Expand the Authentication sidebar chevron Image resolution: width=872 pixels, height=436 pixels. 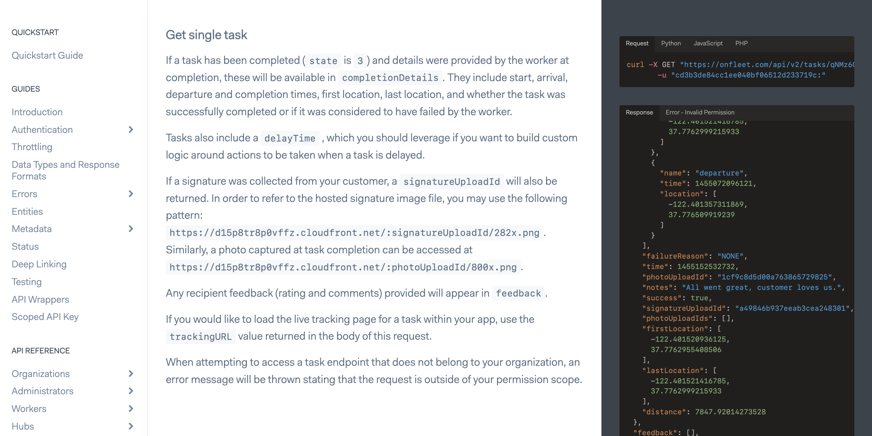[130, 130]
